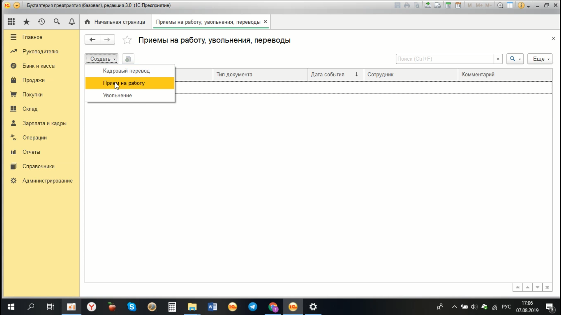Click the search magnifier icon
This screenshot has width=561, height=315.
tap(512, 59)
